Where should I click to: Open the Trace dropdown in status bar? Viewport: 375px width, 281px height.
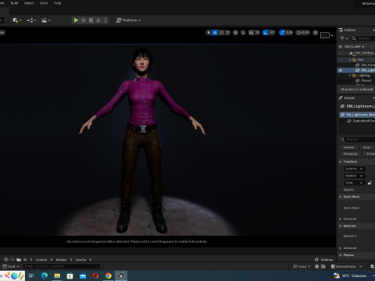[x=302, y=266]
